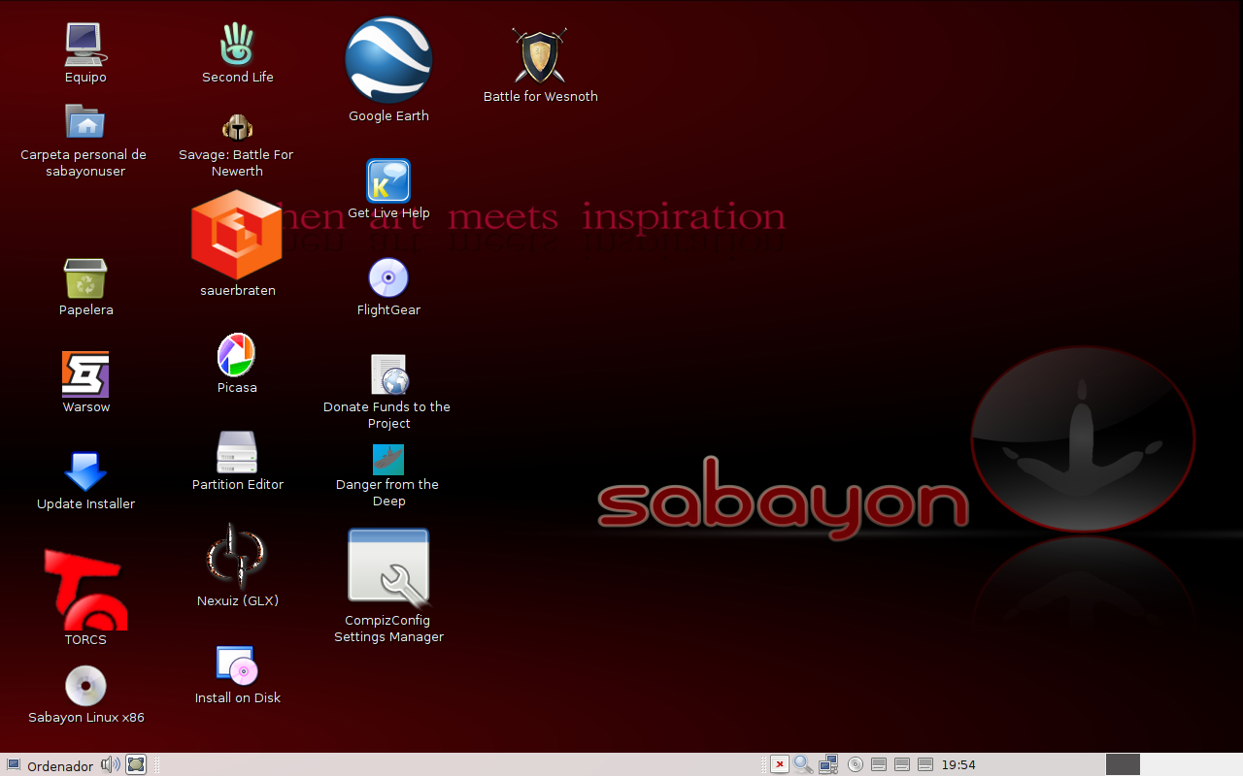The width and height of the screenshot is (1243, 776).
Task: Select the dark workspace switcher box
Action: click(1123, 764)
